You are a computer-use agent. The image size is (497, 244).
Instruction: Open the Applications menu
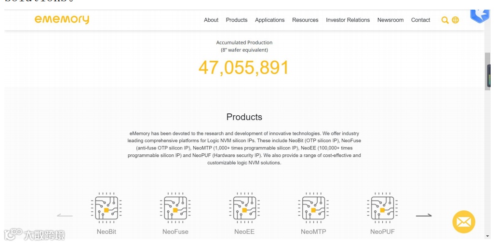[x=270, y=20]
